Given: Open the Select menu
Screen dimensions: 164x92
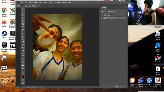Looking at the screenshot, I should 45,2.
